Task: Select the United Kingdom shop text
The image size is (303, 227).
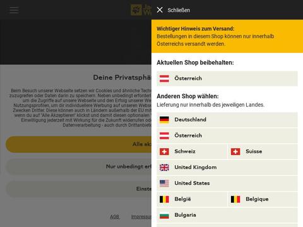Action: click(195, 167)
